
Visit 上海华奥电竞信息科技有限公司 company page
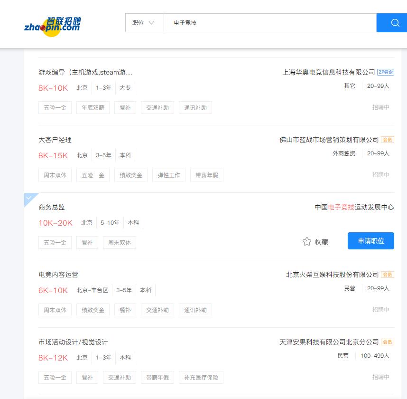[x=328, y=72]
